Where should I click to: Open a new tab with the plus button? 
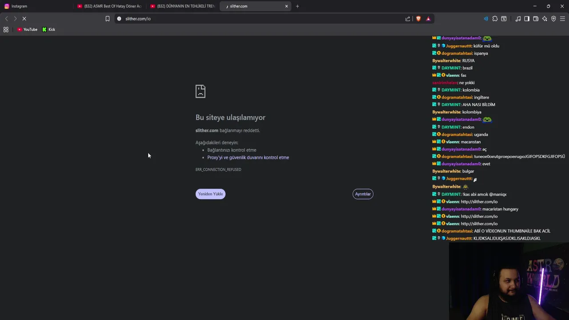point(297,6)
